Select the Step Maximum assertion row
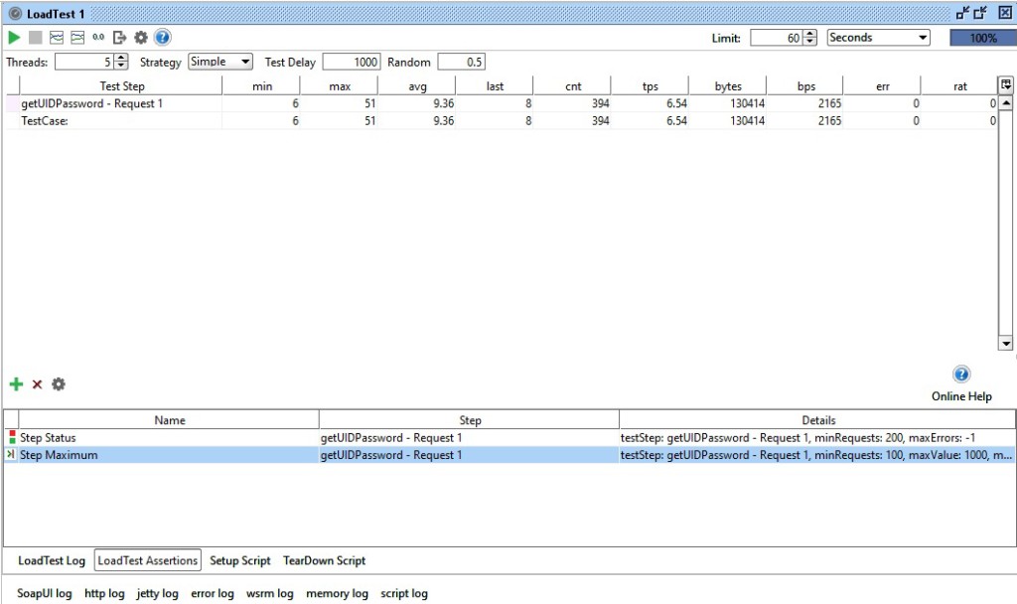Viewport: 1017px width, 604px height. tap(509, 455)
